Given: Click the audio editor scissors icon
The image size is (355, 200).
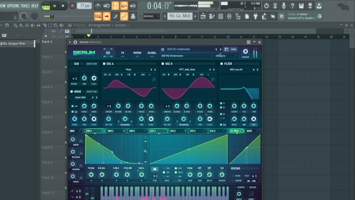Looking at the screenshot, I should (x=275, y=6).
